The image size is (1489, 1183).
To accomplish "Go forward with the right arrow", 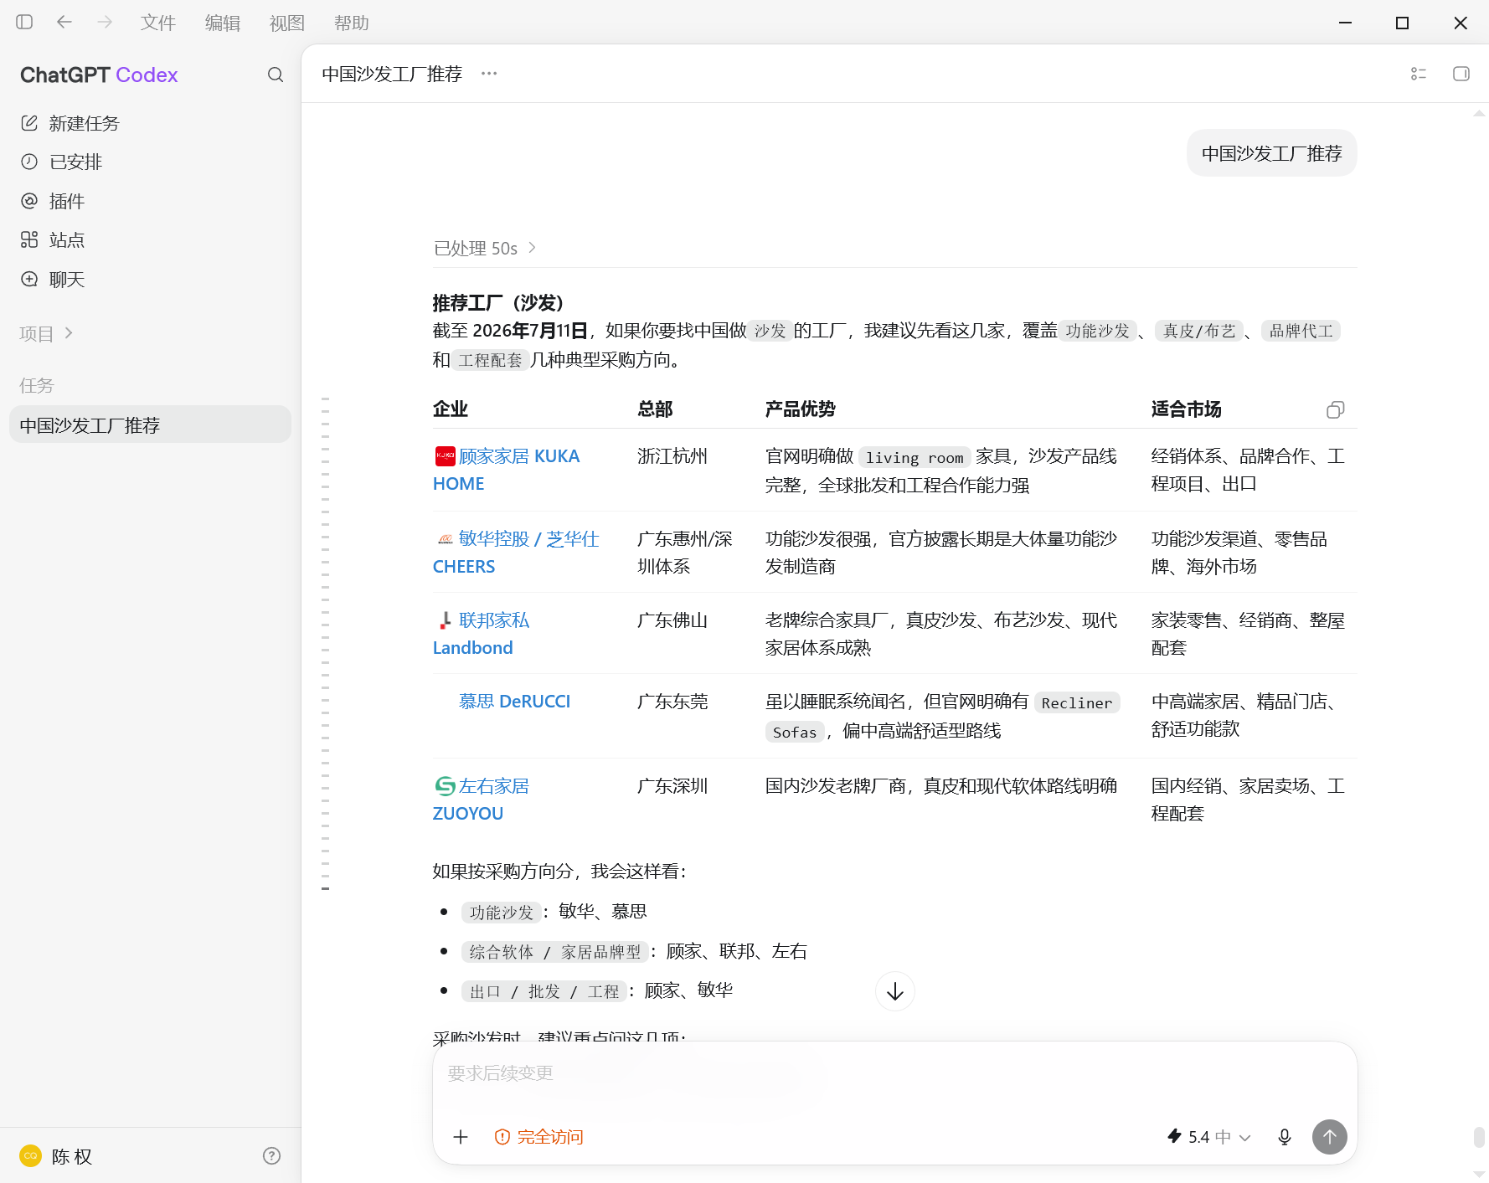I will click(105, 23).
